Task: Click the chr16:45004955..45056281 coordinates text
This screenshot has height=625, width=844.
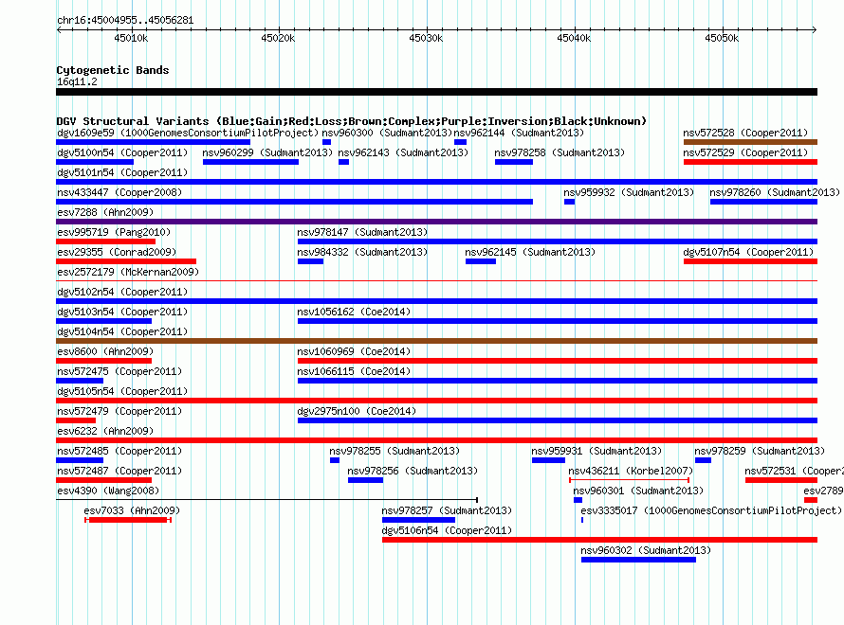Action: click(125, 20)
